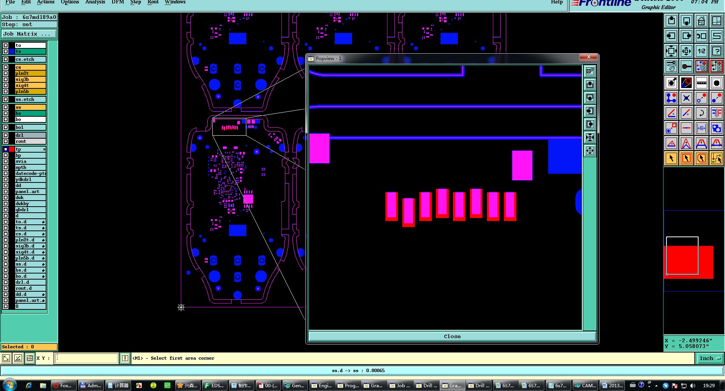Click the Close button in Popview

point(452,336)
